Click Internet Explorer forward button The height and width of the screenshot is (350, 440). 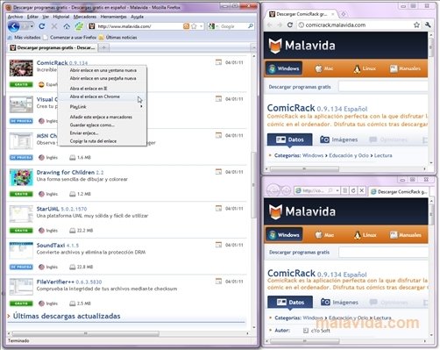(x=286, y=190)
